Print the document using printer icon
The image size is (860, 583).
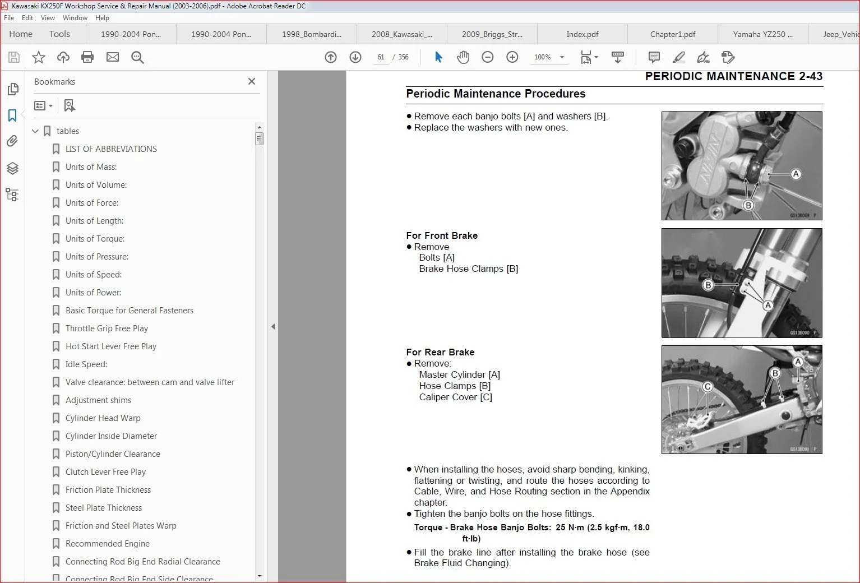pos(87,57)
